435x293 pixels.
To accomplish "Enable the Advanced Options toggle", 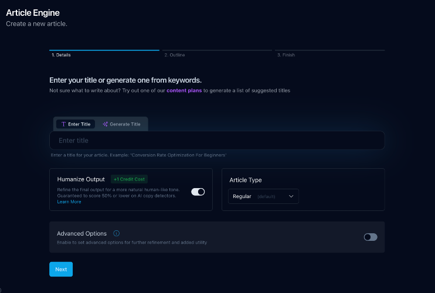I will pos(371,237).
